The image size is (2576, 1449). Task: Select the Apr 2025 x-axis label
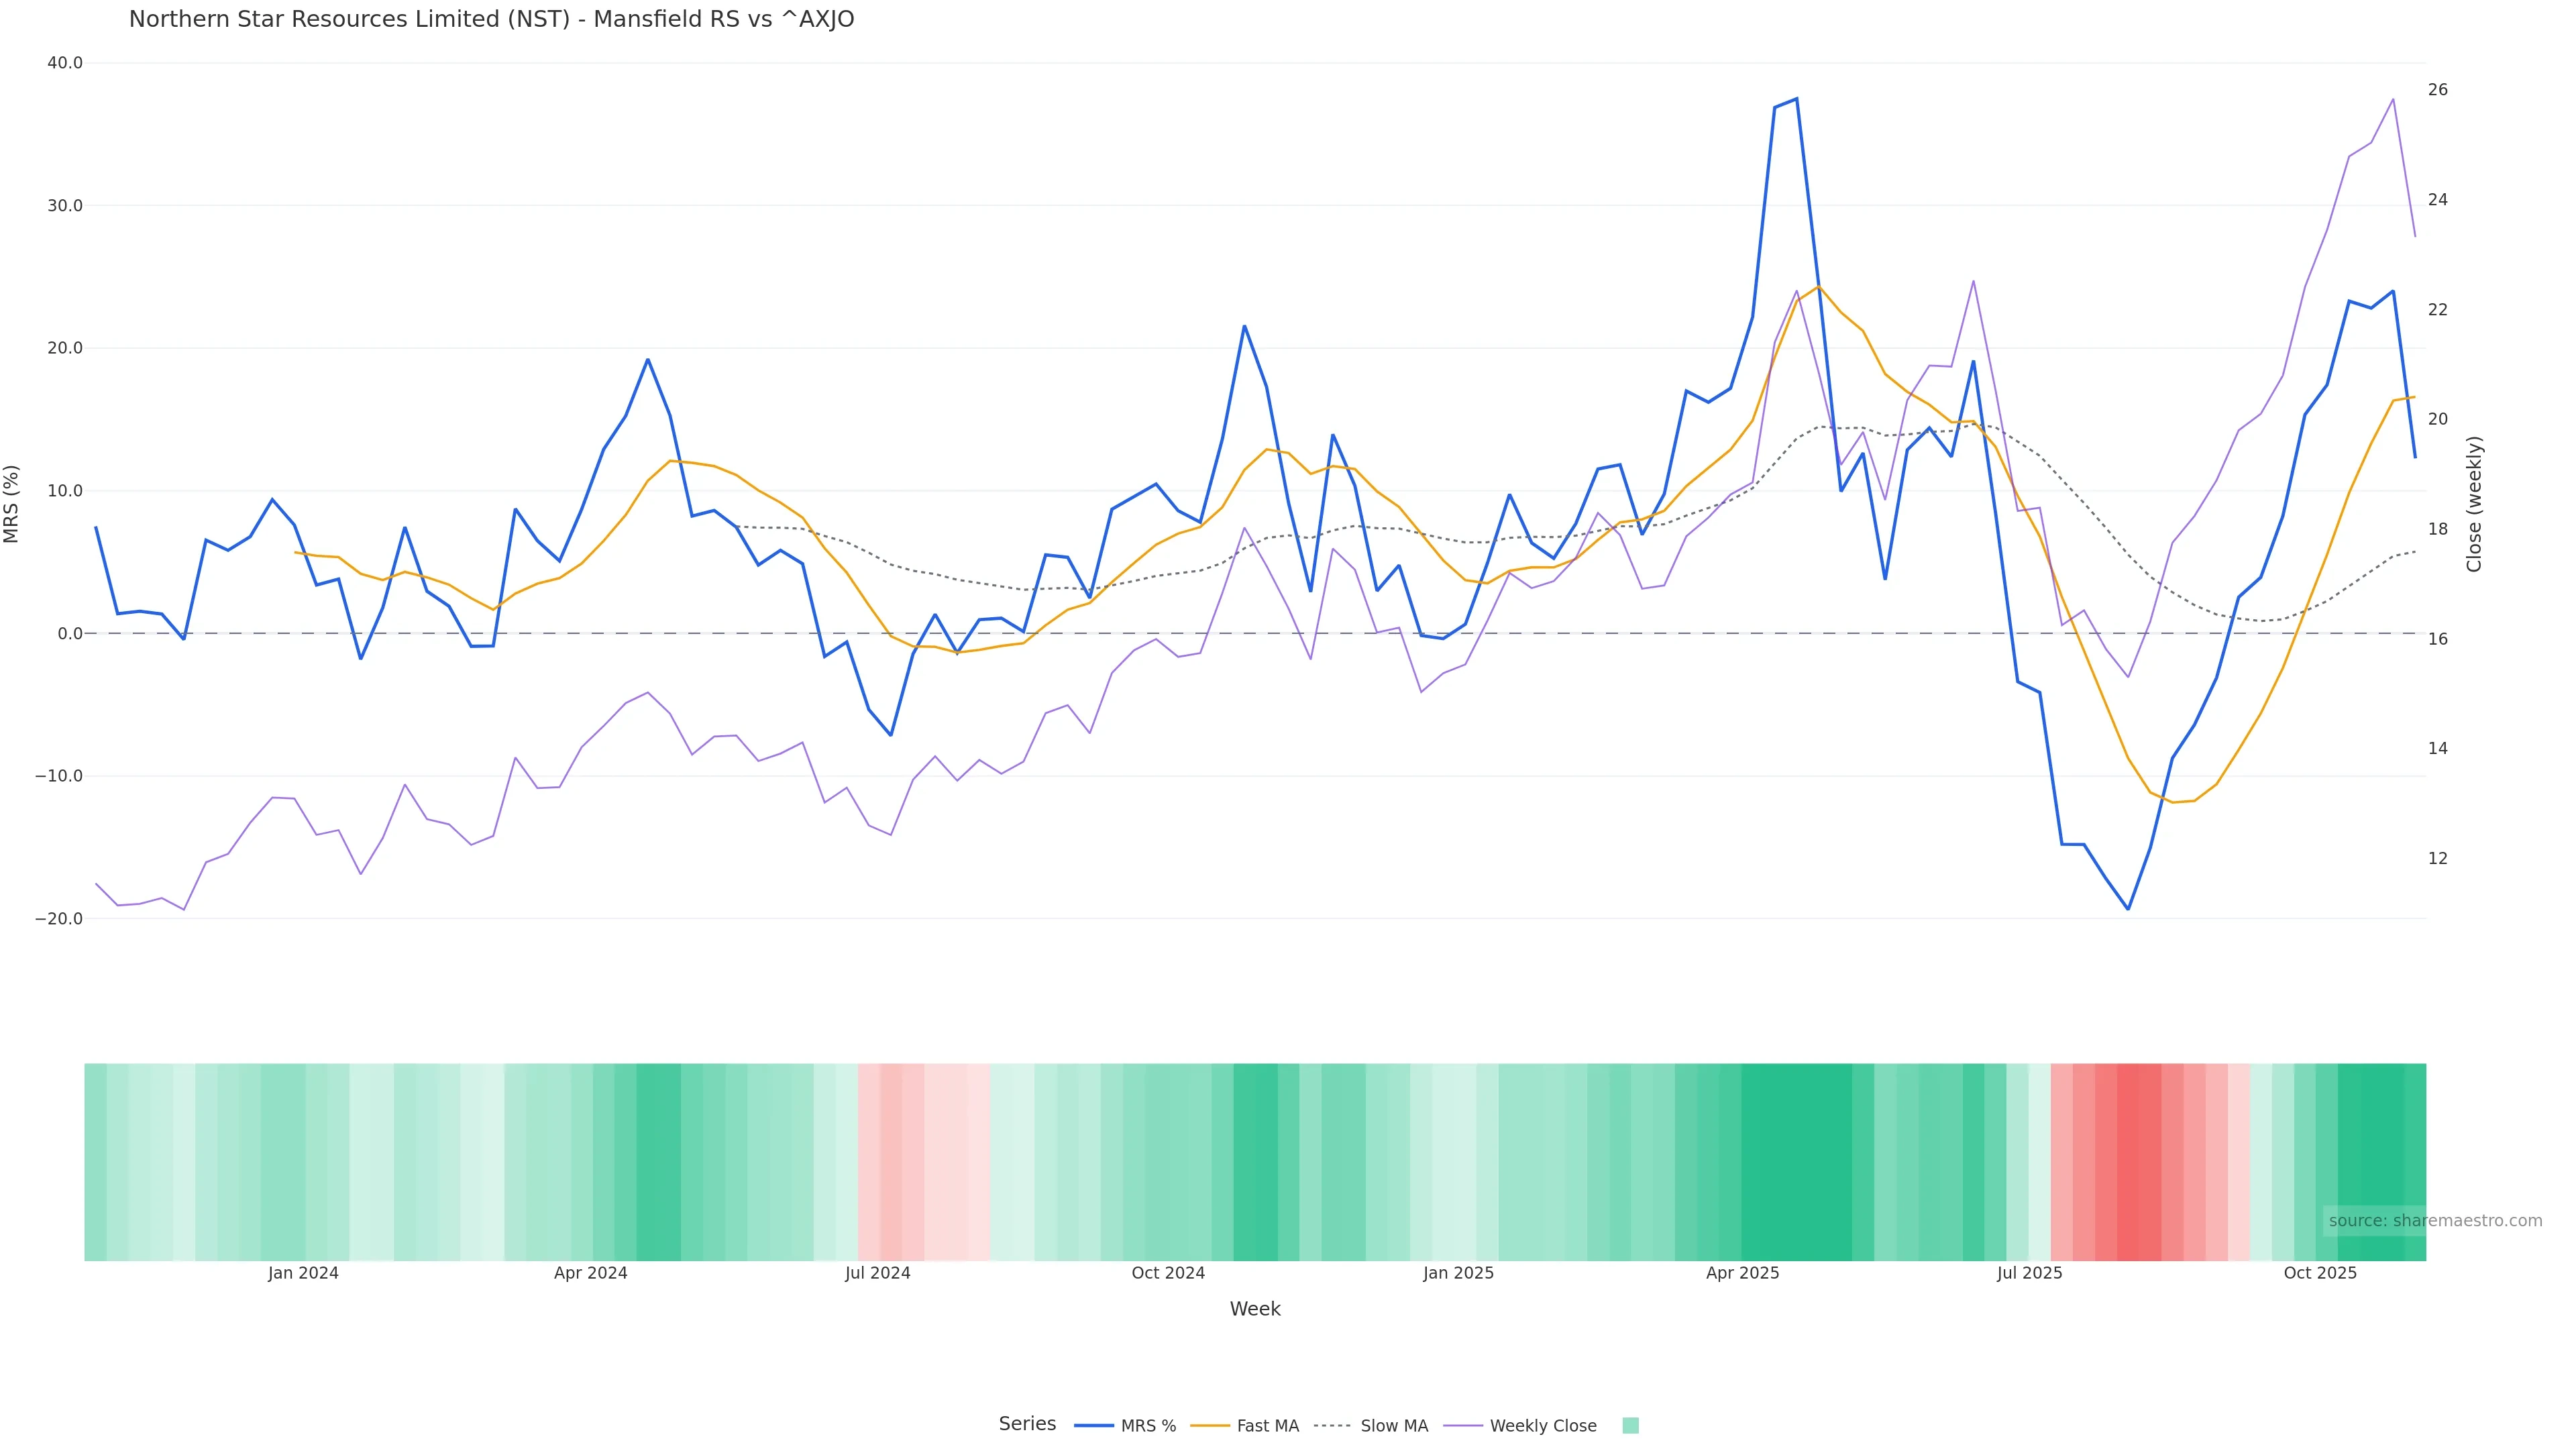[x=1742, y=1274]
